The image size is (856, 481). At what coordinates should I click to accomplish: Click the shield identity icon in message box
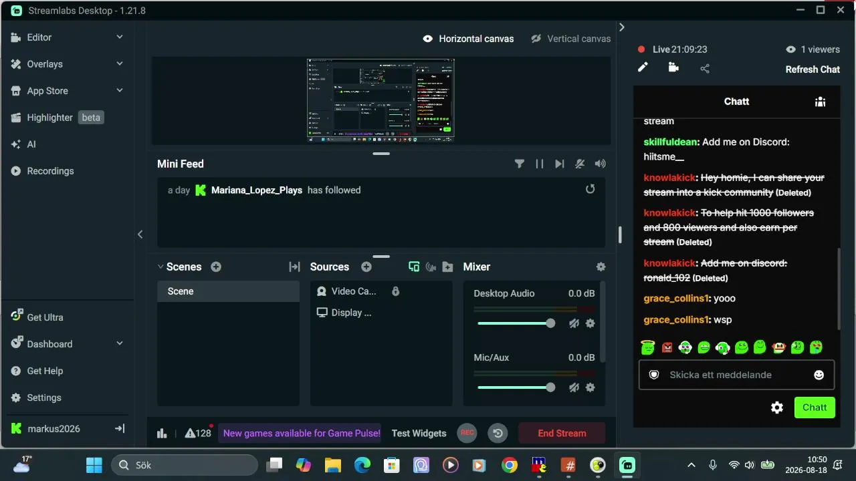point(654,375)
